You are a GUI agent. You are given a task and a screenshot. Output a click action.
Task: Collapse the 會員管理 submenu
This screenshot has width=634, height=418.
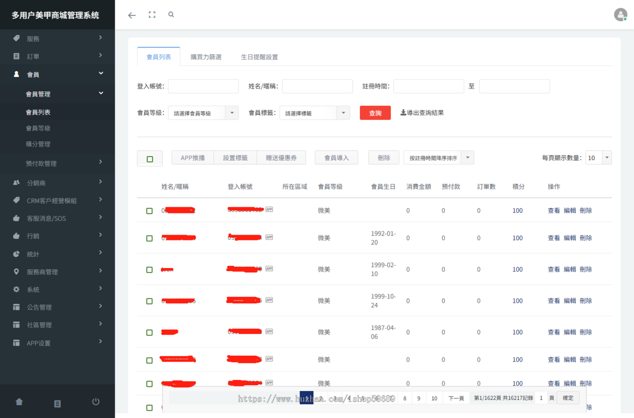[x=58, y=94]
